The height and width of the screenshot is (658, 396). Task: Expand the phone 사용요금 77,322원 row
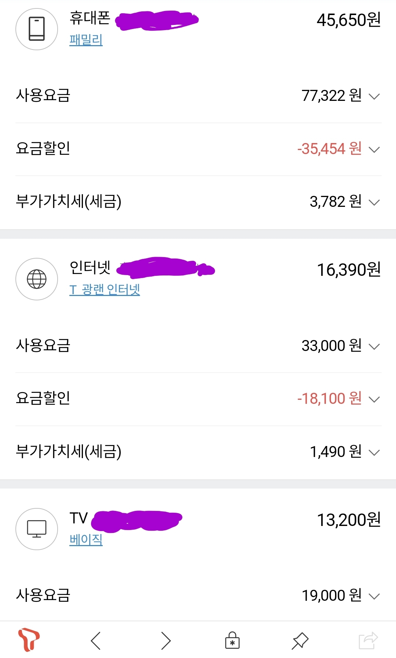click(374, 96)
